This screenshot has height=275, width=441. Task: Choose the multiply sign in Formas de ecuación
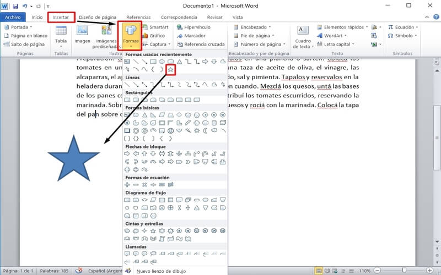point(144,185)
